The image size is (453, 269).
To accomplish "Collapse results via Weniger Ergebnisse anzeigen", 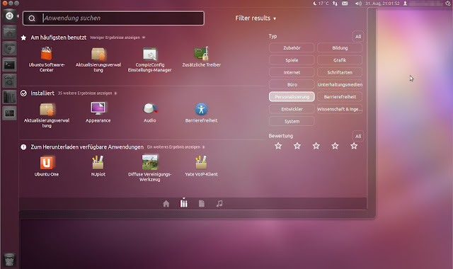I will [x=117, y=38].
